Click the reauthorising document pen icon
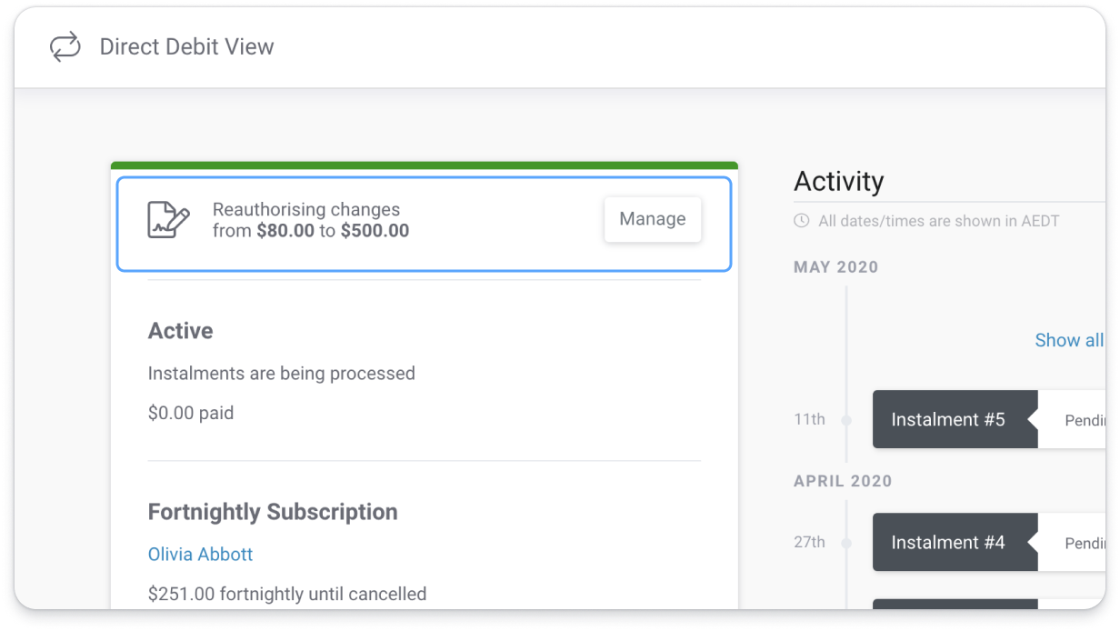 pyautogui.click(x=169, y=220)
